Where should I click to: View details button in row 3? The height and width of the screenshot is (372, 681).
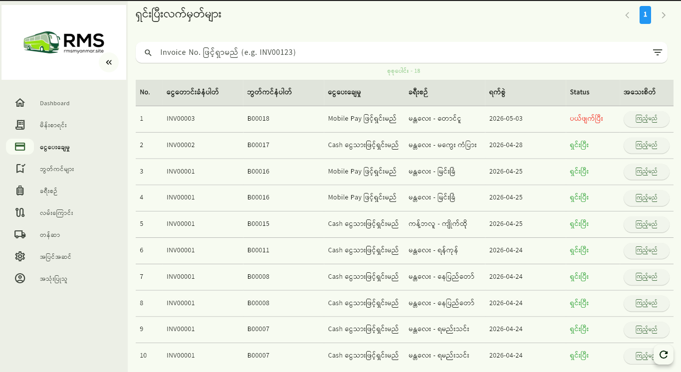[x=646, y=172]
